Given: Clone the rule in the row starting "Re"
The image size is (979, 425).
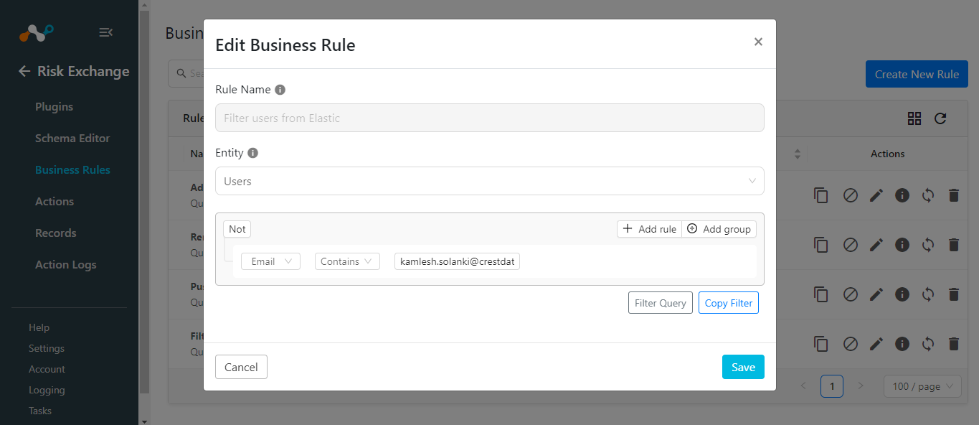Looking at the screenshot, I should point(821,245).
